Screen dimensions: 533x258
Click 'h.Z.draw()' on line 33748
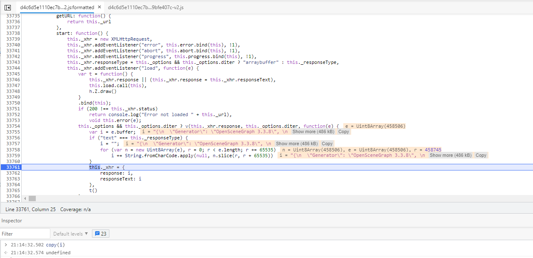103,91
